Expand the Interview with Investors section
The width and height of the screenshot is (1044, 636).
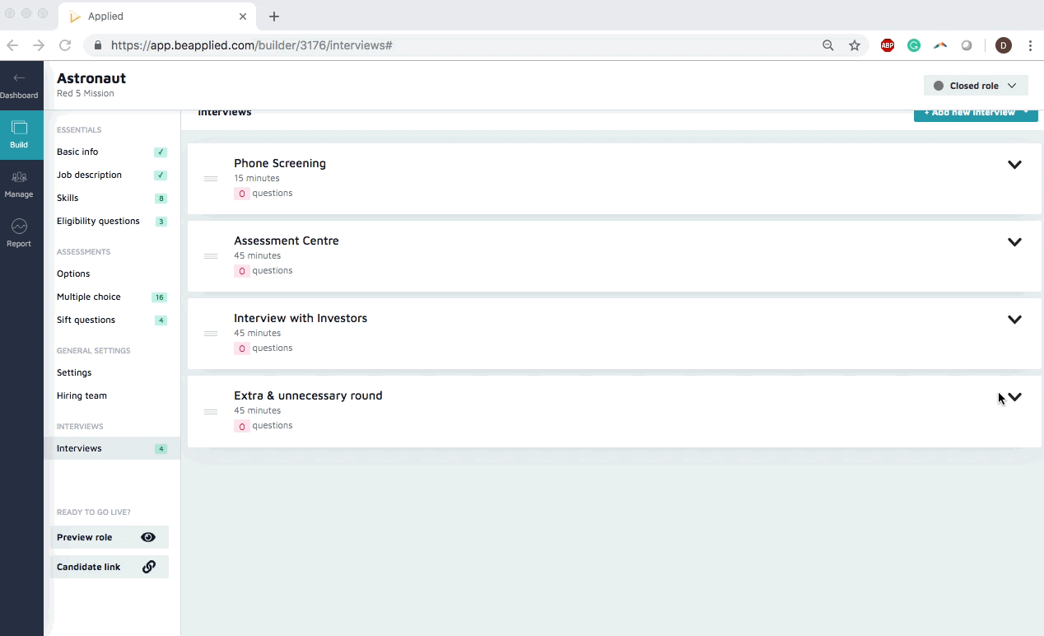[1014, 320]
